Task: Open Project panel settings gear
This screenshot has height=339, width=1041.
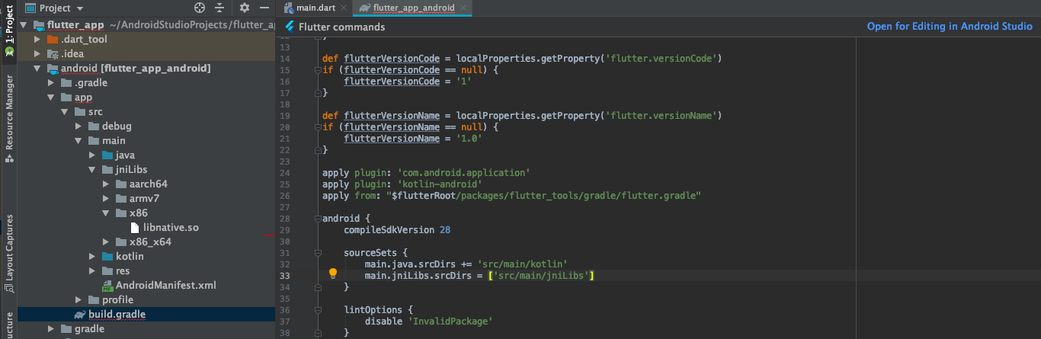Action: (x=245, y=8)
